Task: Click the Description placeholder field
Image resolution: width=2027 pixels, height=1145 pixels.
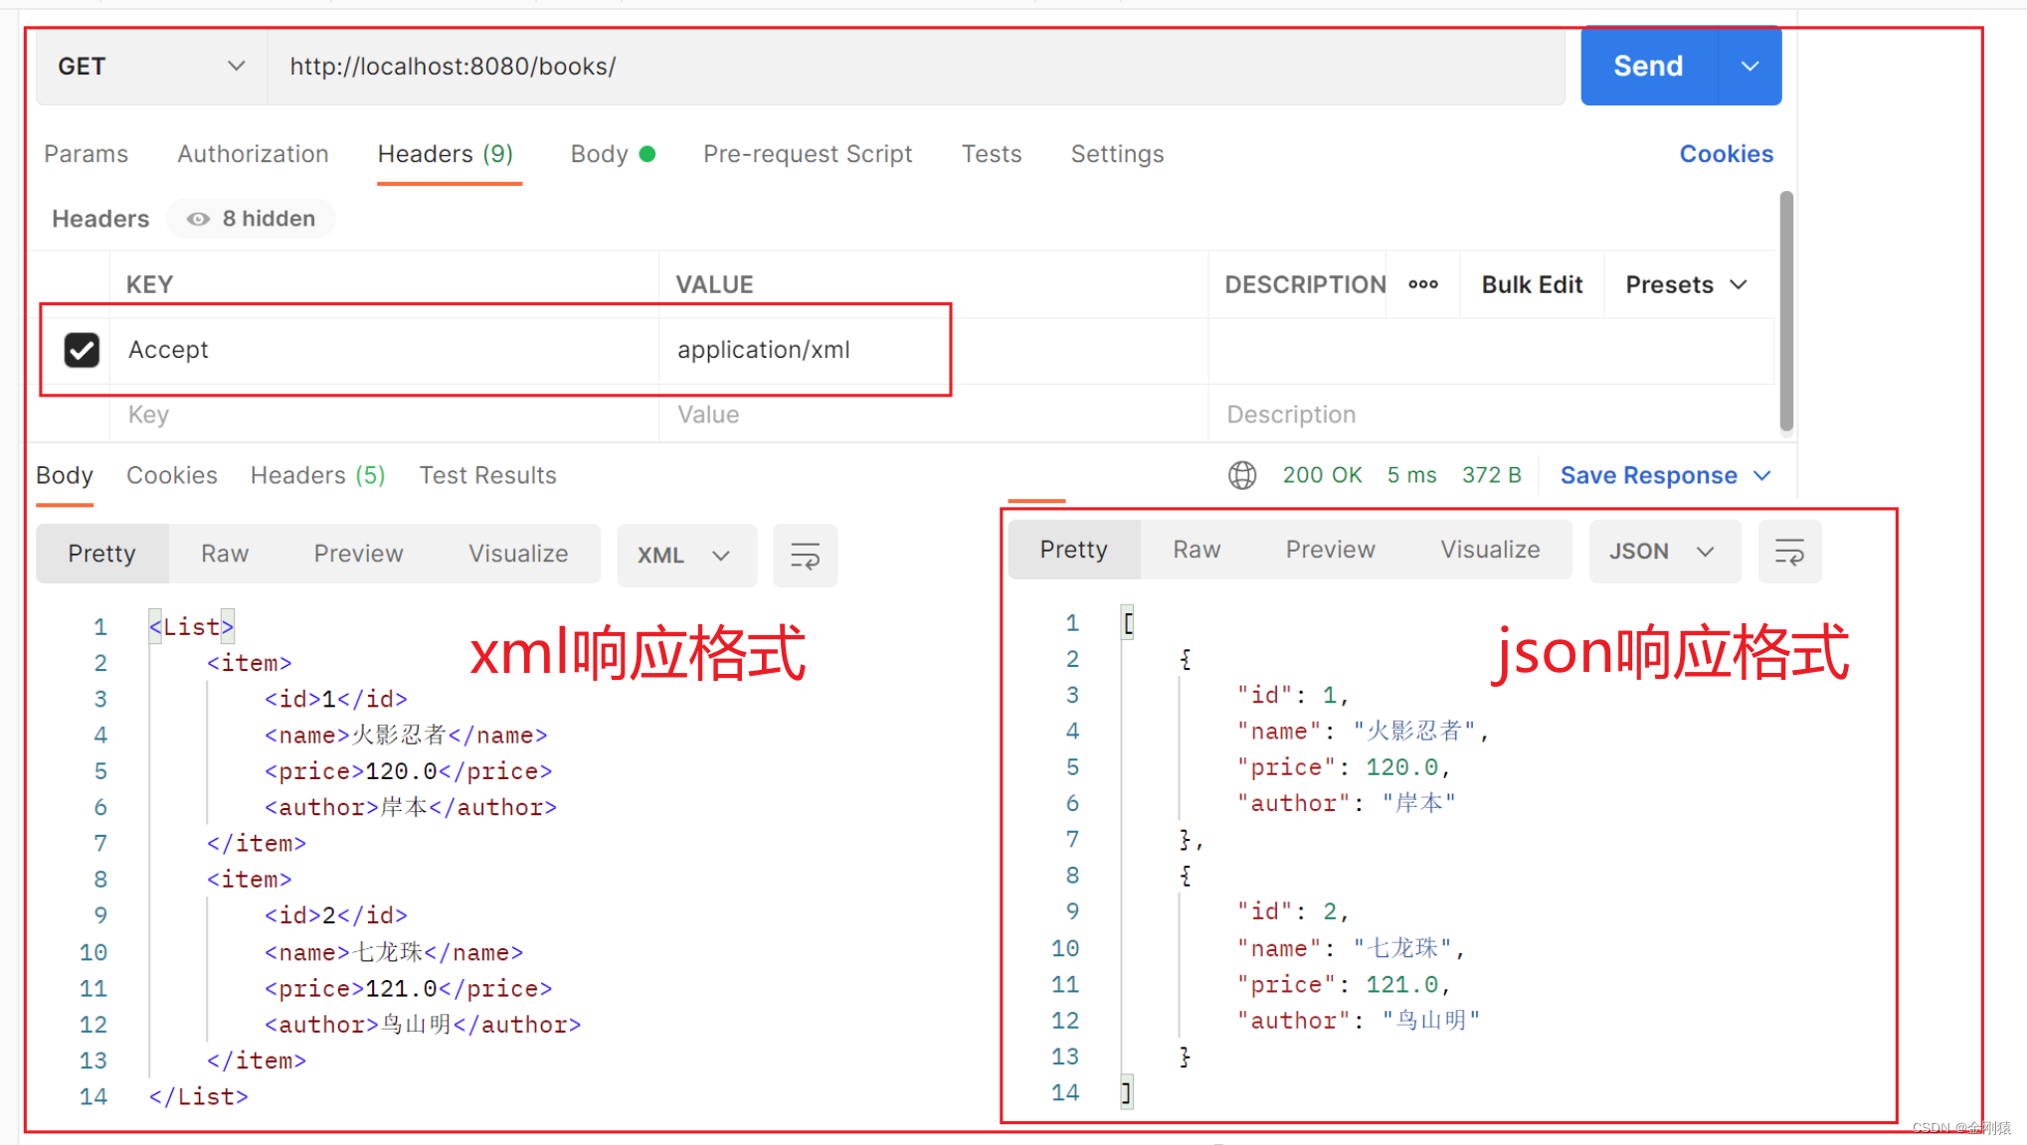Action: tap(1492, 414)
